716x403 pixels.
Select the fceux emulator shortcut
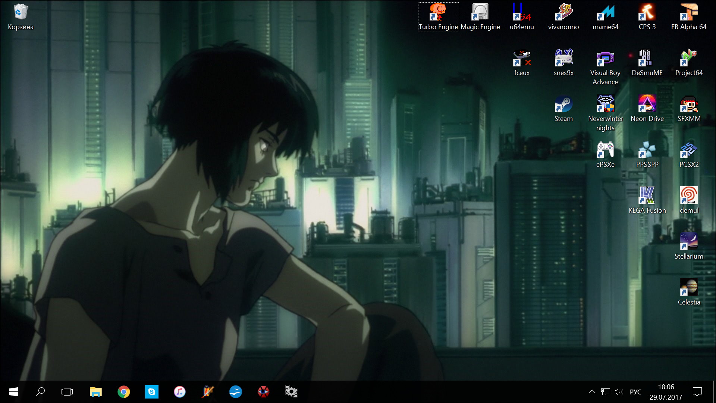522,63
